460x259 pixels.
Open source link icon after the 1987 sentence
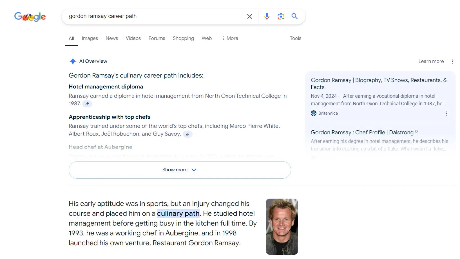(87, 104)
